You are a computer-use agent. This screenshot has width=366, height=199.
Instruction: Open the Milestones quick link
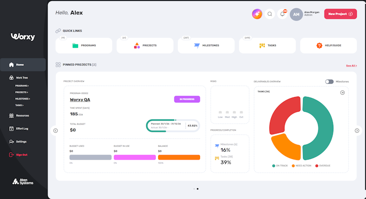pos(206,45)
